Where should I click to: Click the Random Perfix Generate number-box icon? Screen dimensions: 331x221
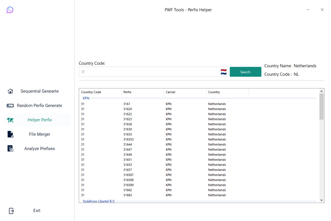[x=10, y=106]
